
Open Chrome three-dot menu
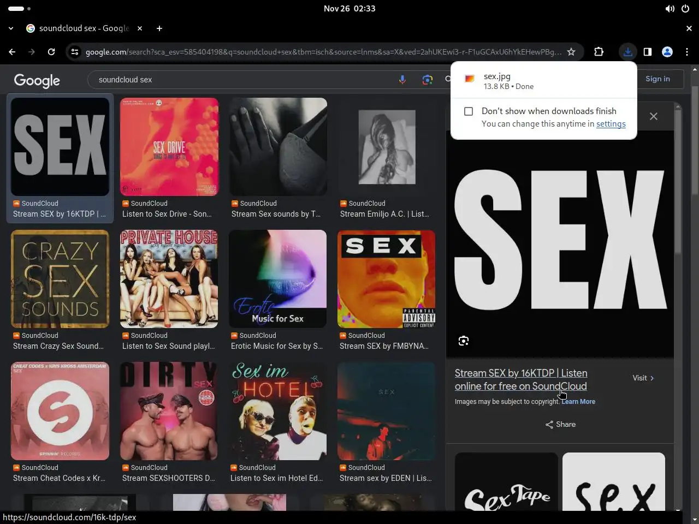(687, 52)
